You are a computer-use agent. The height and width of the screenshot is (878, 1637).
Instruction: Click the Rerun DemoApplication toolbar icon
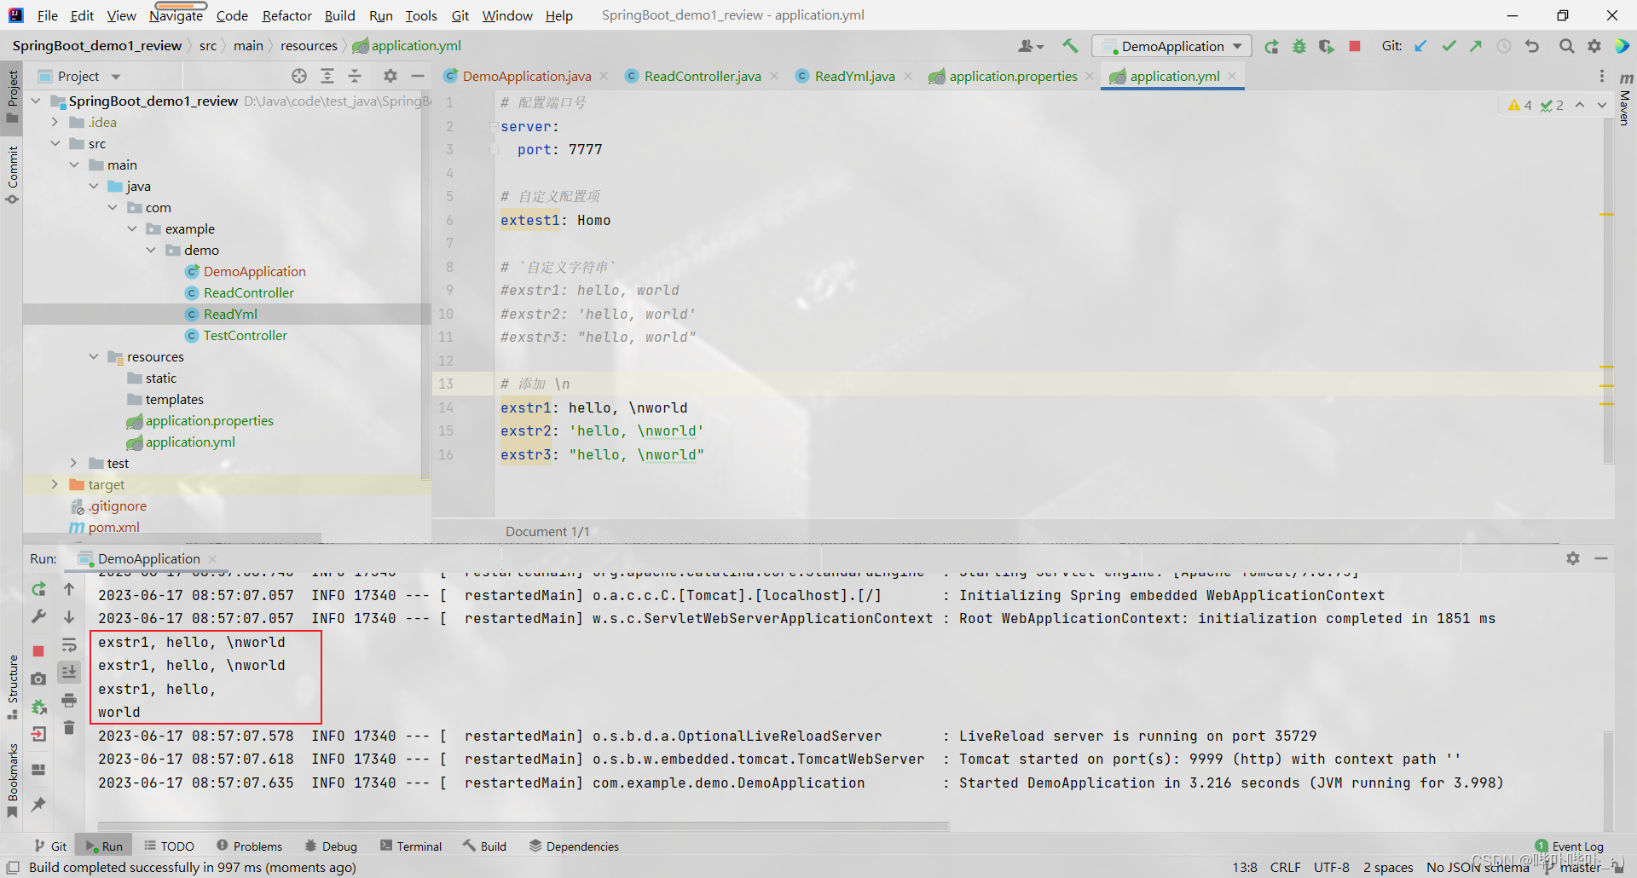(x=1271, y=46)
